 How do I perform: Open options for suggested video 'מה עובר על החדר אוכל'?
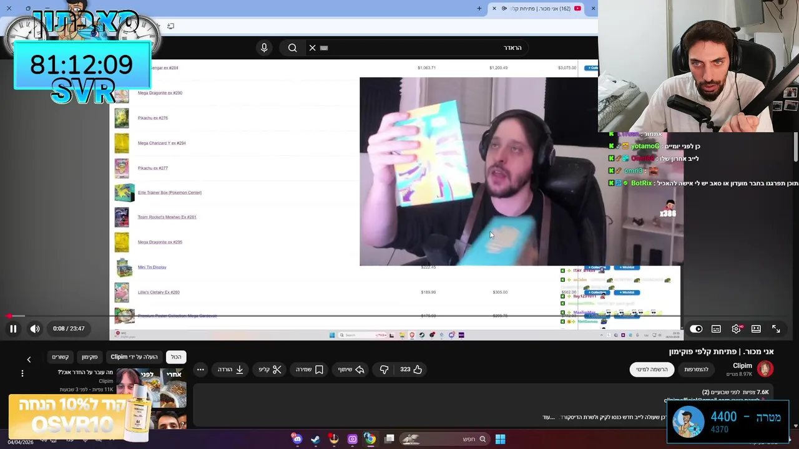point(22,373)
